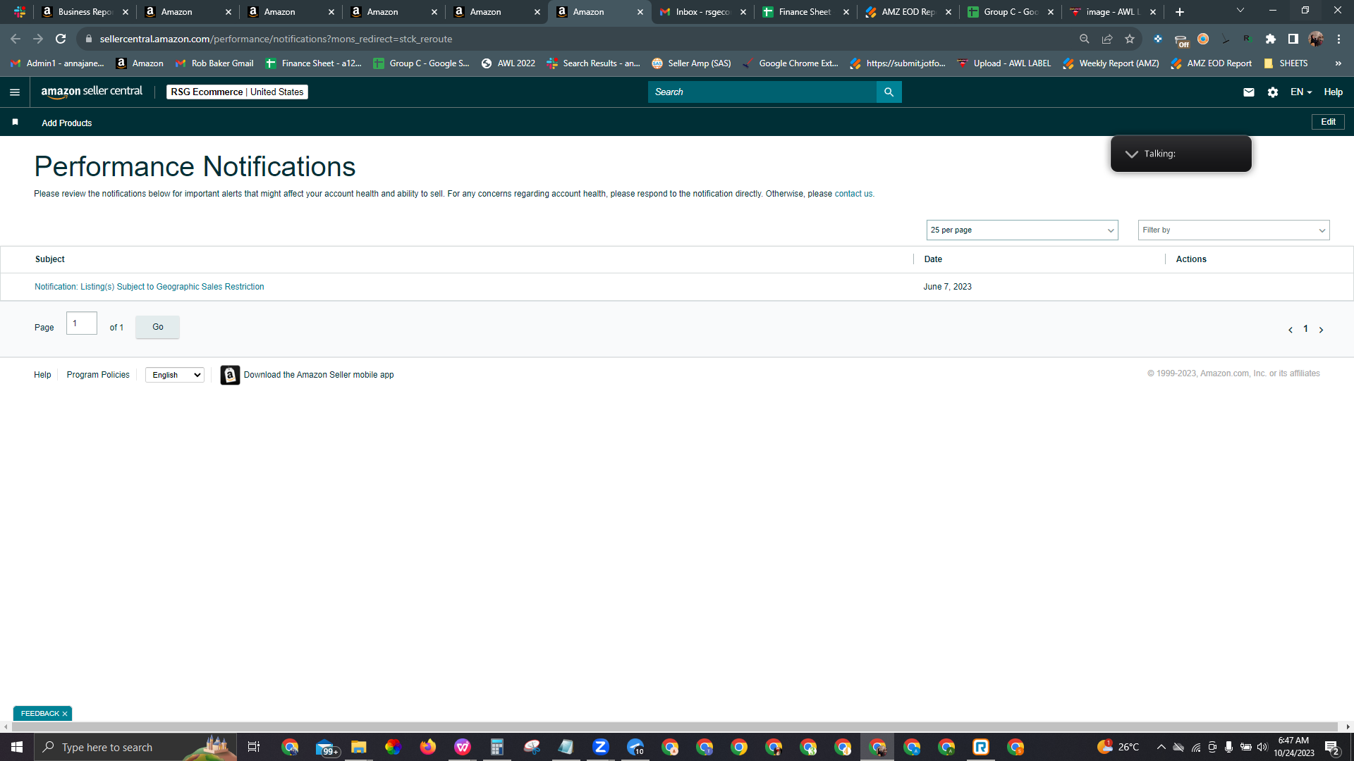Open the messages envelope icon
This screenshot has height=761, width=1354.
pyautogui.click(x=1249, y=92)
